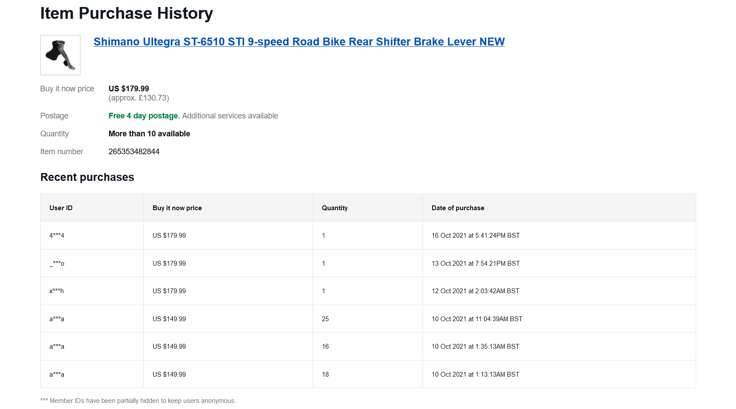Select More than 10 available text
Screen dimensions: 736x409
point(149,134)
